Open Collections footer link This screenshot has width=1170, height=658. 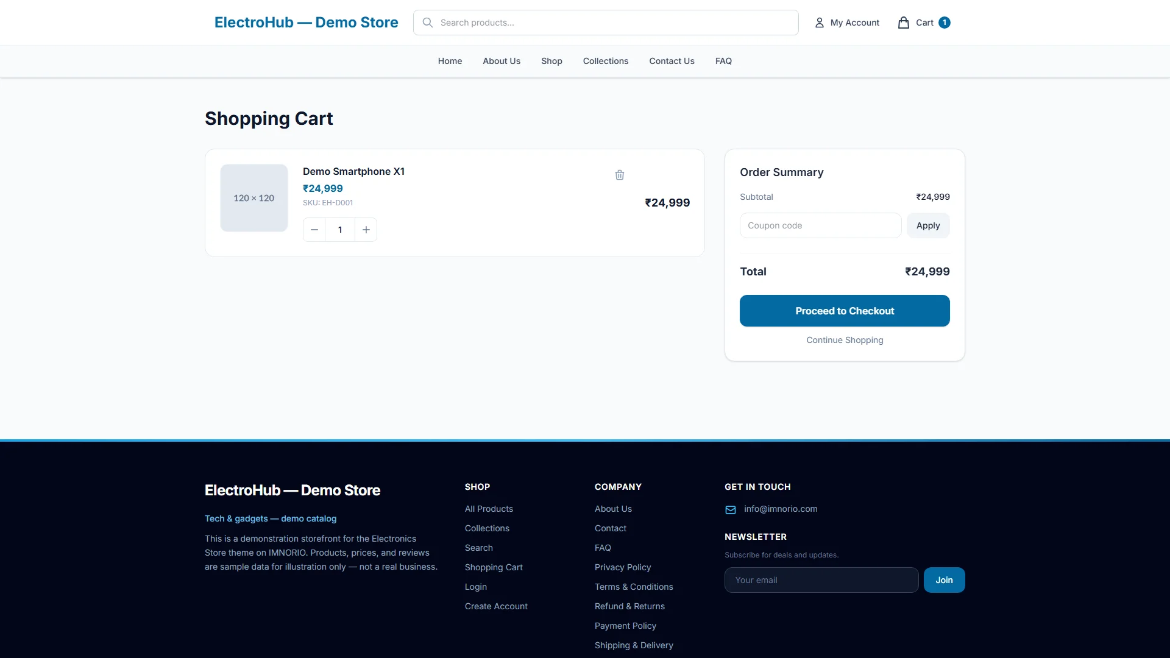click(487, 528)
